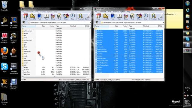Go up one level in the minecraft.jar window
Screen dimensions: 192x108
[x=24, y=22]
